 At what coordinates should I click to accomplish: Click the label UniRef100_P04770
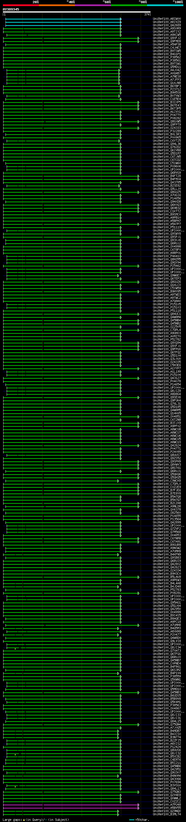click(x=167, y=115)
